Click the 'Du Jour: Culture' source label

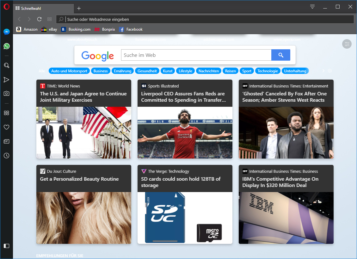click(61, 171)
